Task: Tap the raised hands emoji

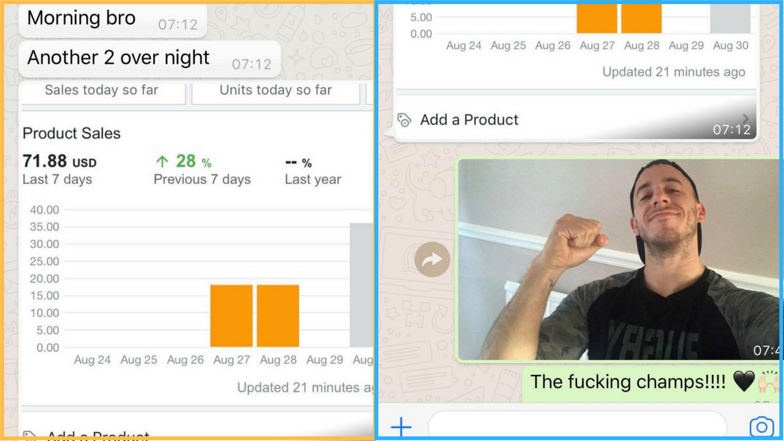Action: click(769, 382)
